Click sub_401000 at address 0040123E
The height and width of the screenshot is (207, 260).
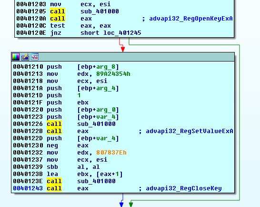pyautogui.click(x=96, y=181)
